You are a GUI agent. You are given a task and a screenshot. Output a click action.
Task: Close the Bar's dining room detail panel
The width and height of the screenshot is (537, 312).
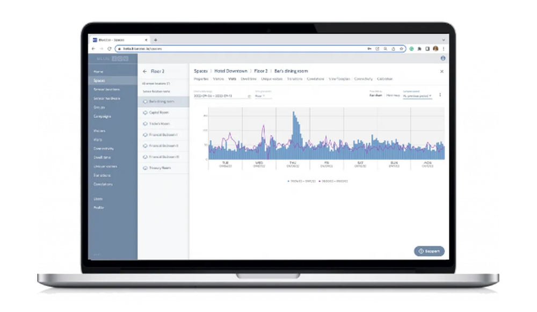coord(442,71)
